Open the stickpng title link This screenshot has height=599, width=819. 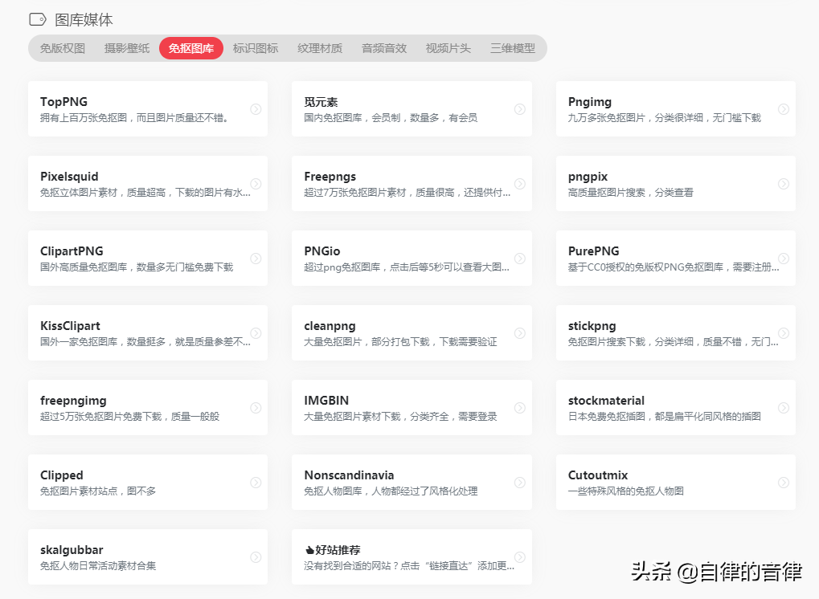592,326
